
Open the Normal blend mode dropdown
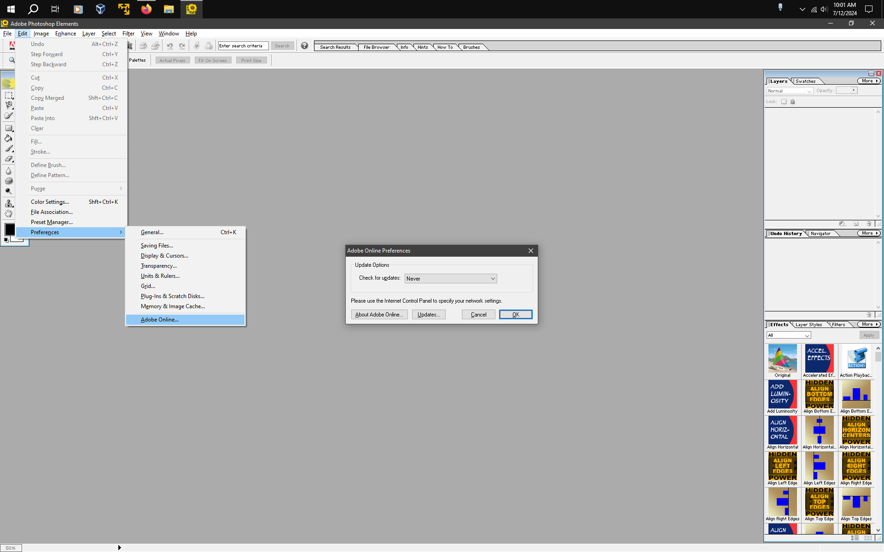[790, 91]
